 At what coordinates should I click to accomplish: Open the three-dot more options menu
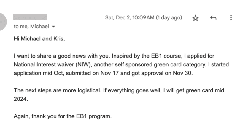coord(231,18)
